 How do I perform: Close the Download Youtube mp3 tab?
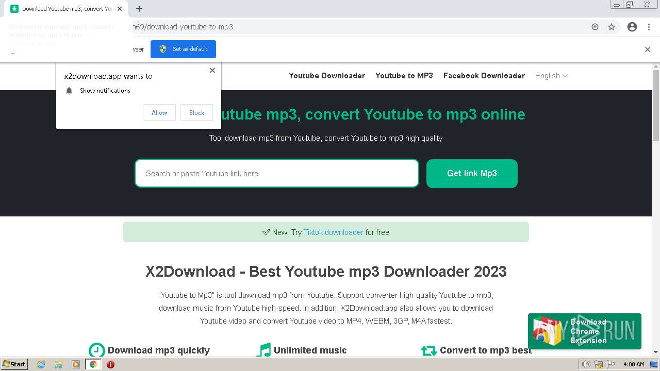point(120,9)
